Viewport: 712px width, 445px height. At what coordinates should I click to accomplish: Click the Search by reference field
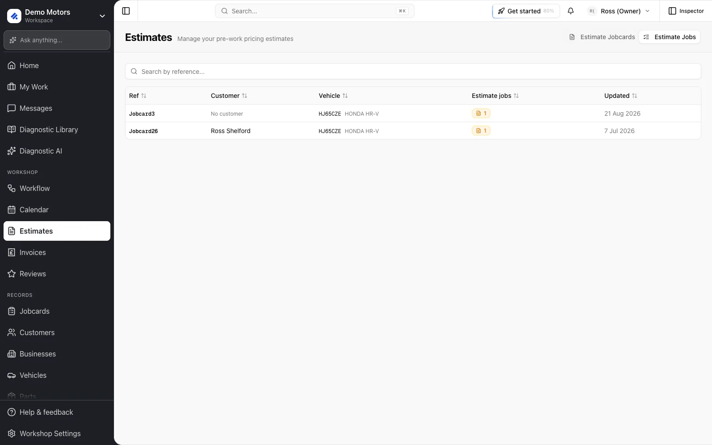point(413,71)
